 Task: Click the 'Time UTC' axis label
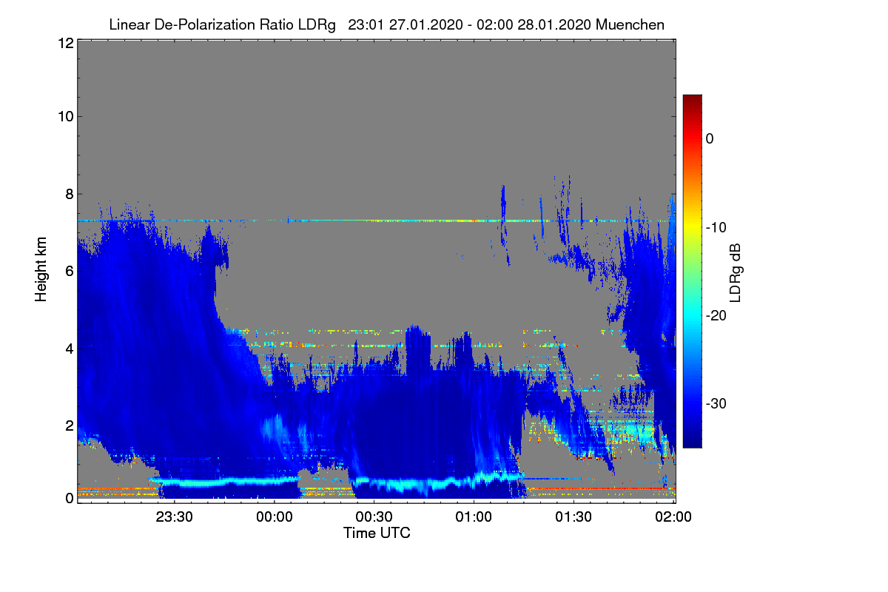click(377, 533)
